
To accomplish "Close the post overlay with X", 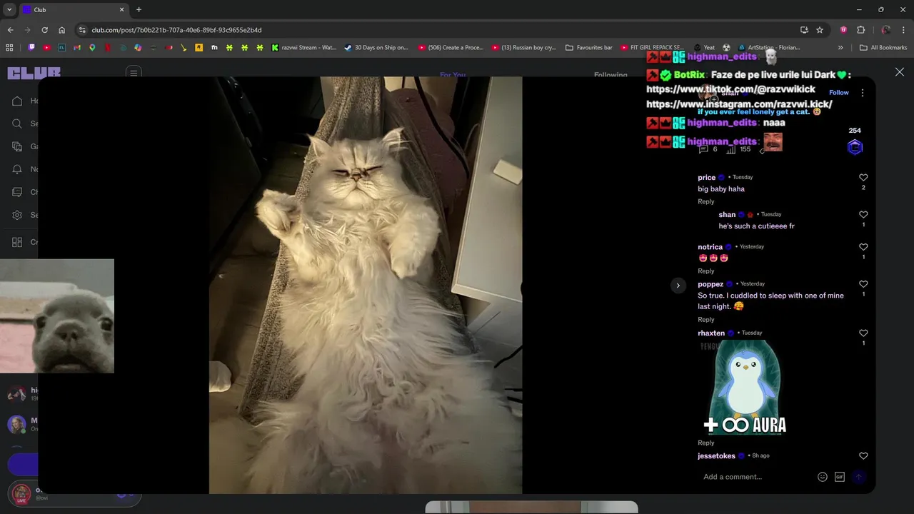I will pyautogui.click(x=900, y=72).
